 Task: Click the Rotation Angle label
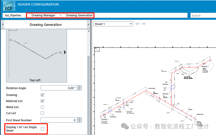(x=16, y=88)
